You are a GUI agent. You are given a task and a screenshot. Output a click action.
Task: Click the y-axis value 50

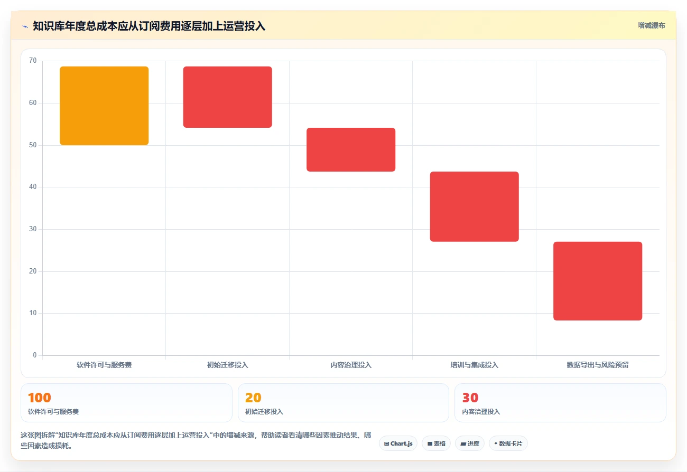(x=33, y=145)
